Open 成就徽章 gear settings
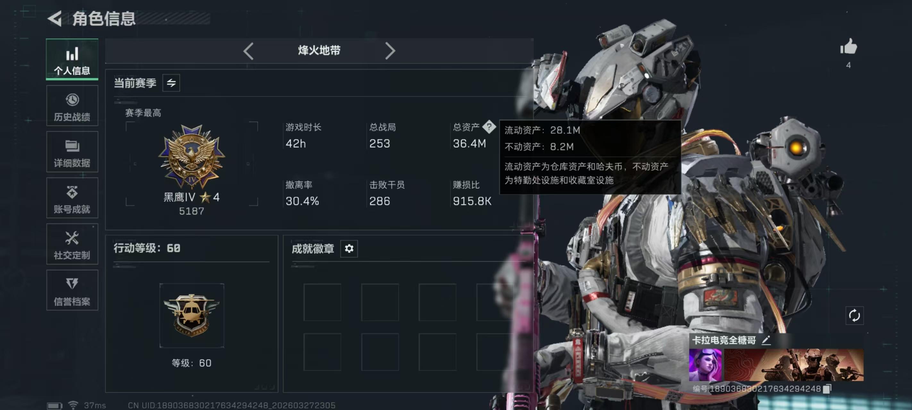Image resolution: width=912 pixels, height=410 pixels. 349,249
